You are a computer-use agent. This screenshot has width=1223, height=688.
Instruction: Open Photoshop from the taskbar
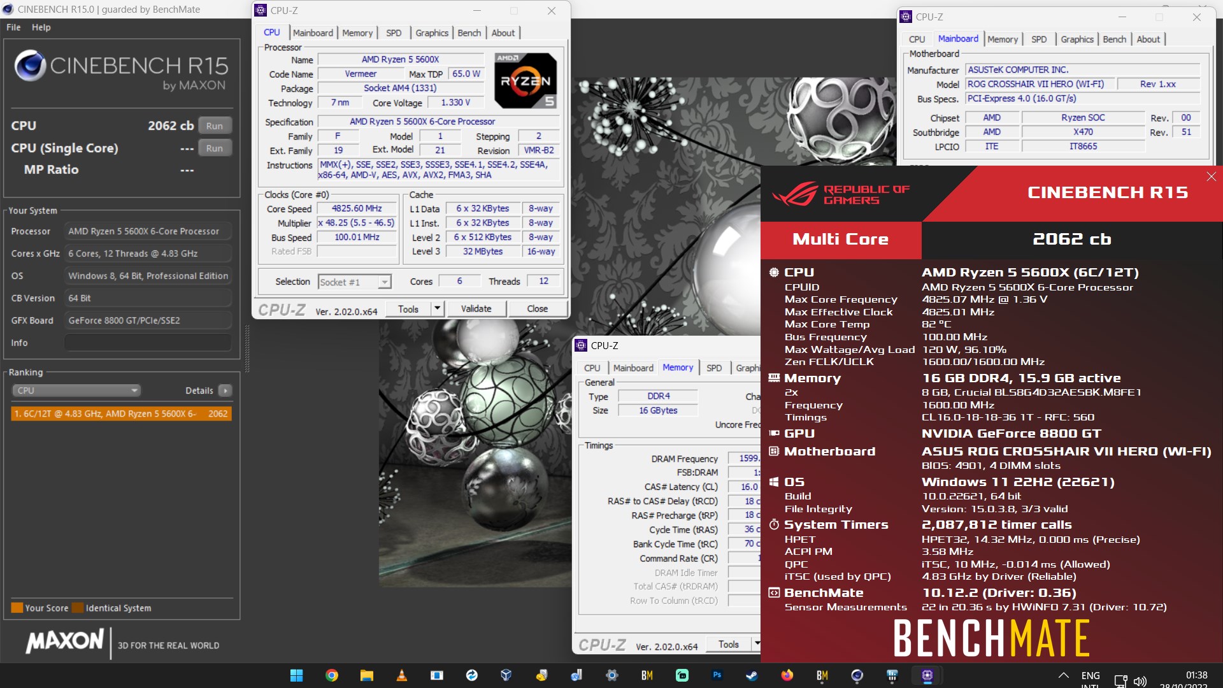click(717, 675)
